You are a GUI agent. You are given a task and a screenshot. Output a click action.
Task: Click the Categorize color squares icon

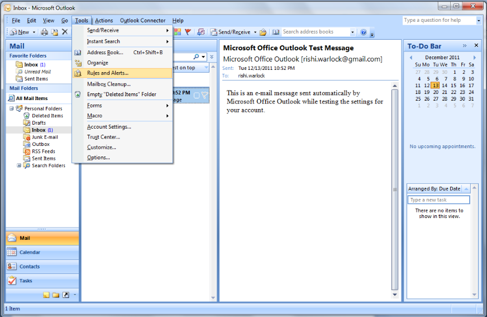pos(178,32)
